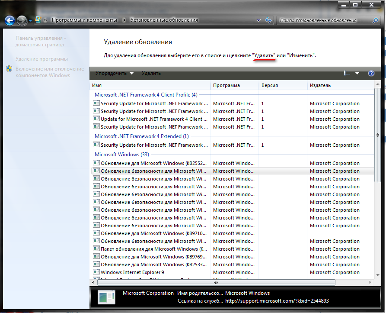This screenshot has height=313, width=386.
Task: Click the Control Panel icon in address bar
Action: pyautogui.click(x=38, y=19)
